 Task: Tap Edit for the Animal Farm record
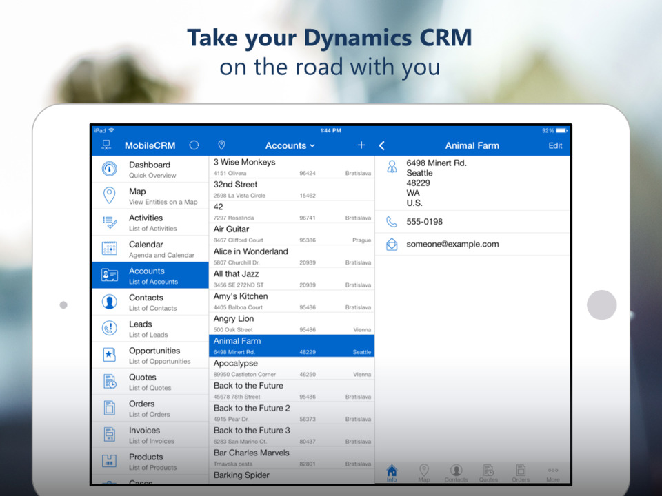point(555,145)
